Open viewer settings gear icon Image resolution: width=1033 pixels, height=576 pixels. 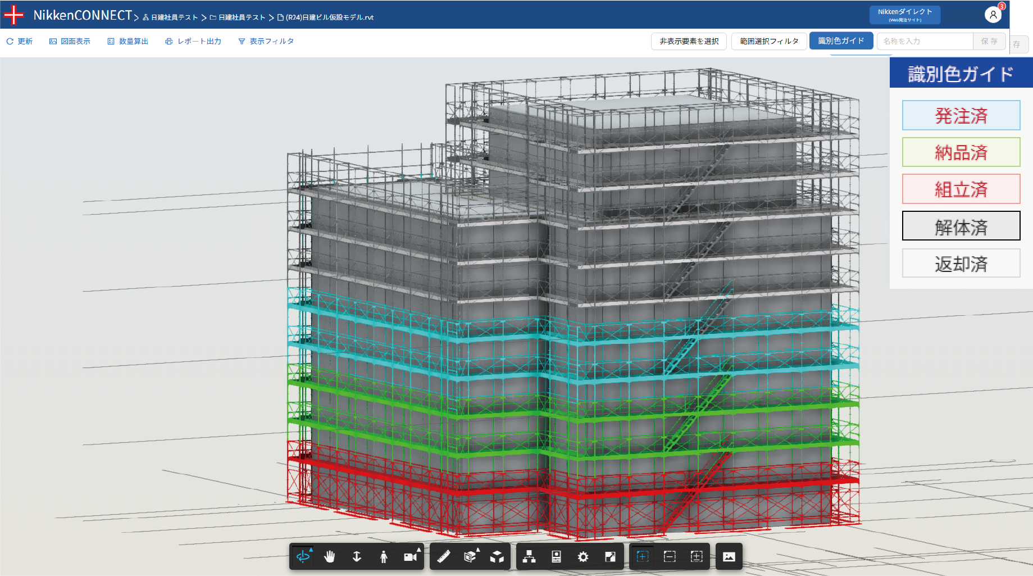pos(583,556)
